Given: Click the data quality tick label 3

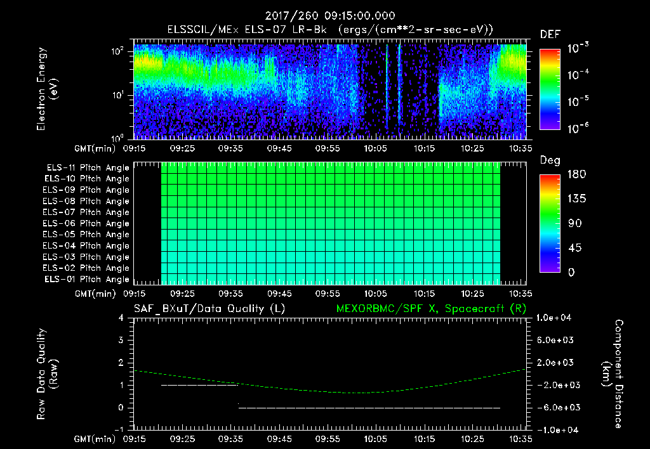Looking at the screenshot, I should coord(121,341).
